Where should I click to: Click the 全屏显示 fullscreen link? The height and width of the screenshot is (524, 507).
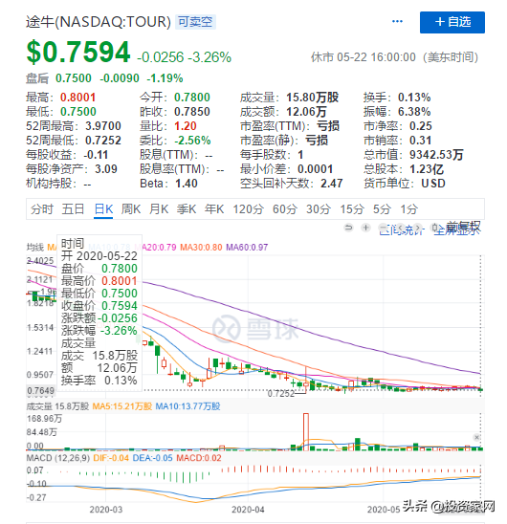457,230
